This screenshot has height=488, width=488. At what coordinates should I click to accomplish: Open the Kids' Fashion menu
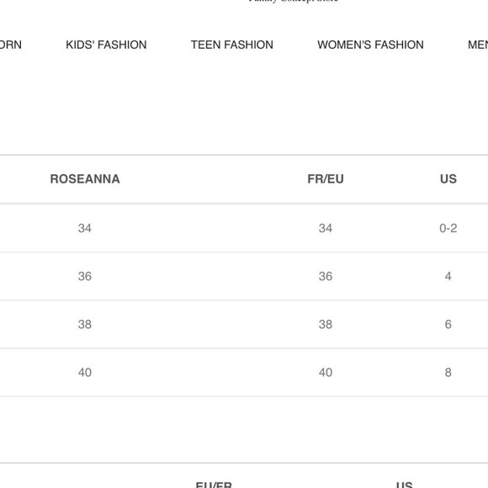click(106, 45)
